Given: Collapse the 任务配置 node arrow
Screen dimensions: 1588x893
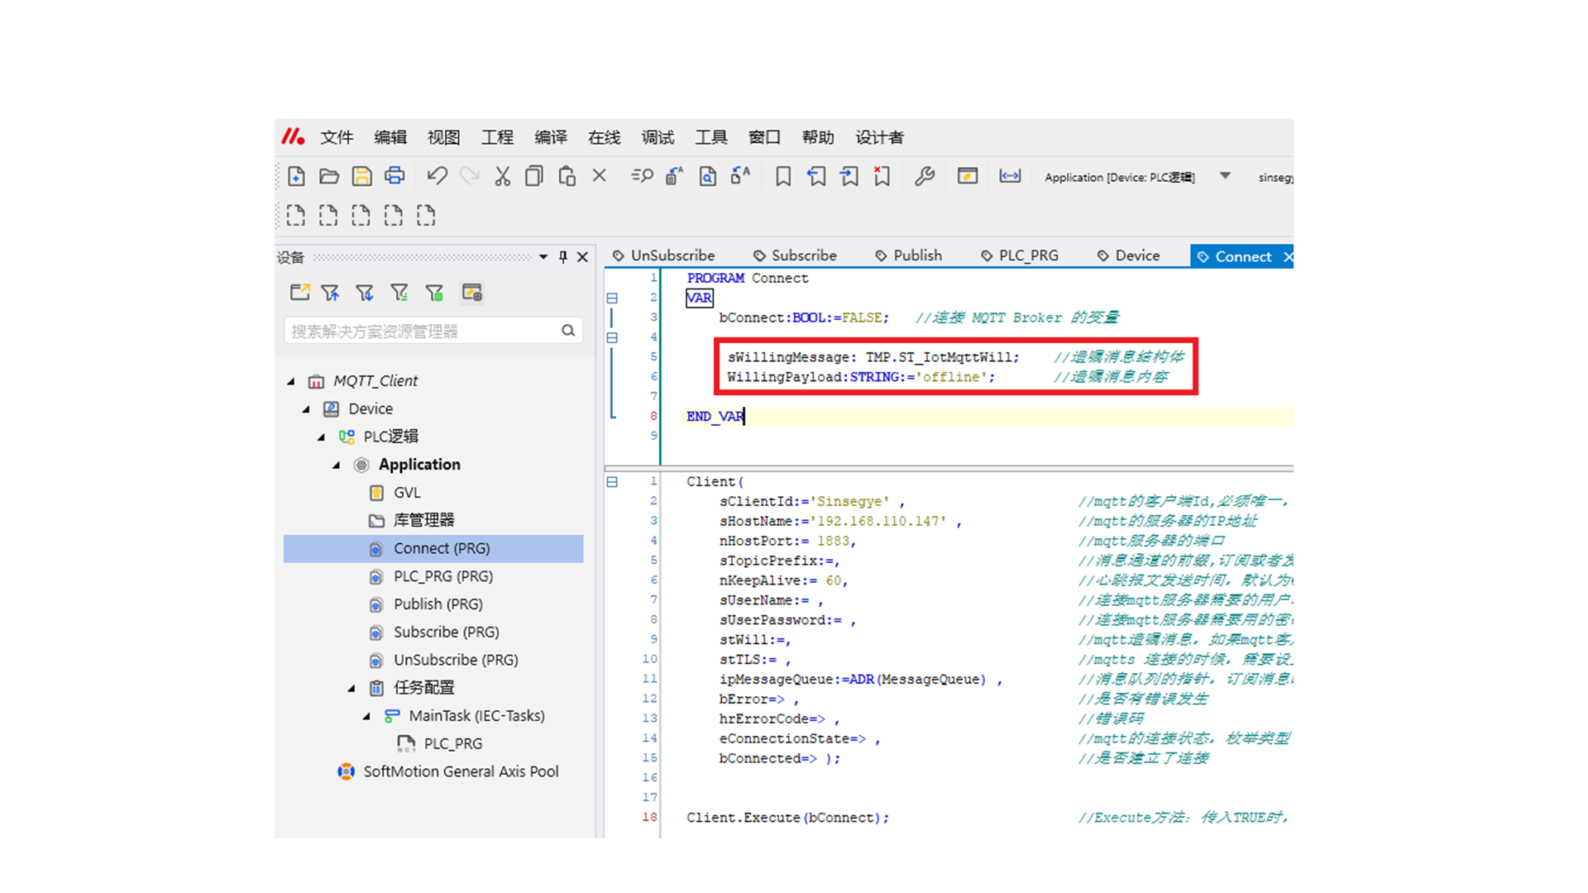Looking at the screenshot, I should pos(352,688).
